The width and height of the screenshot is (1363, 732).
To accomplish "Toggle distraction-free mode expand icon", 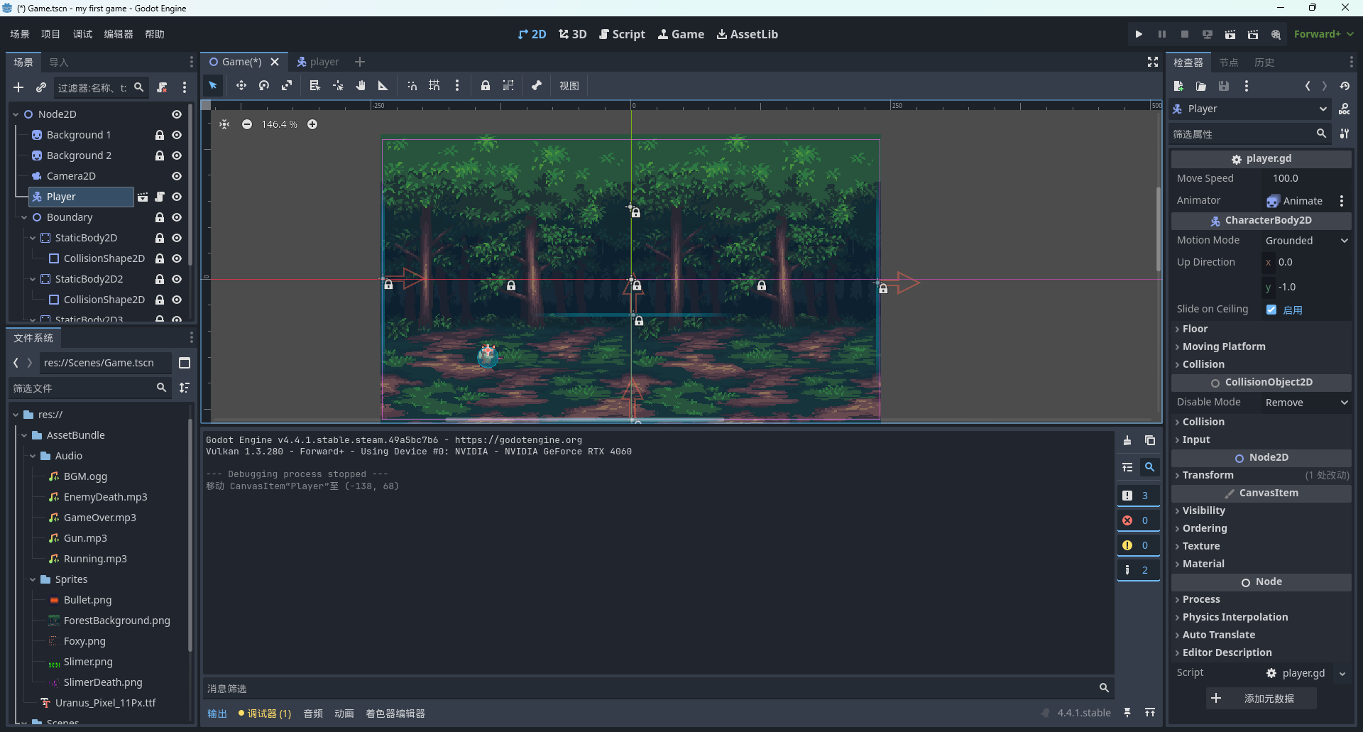I will pos(1153,62).
